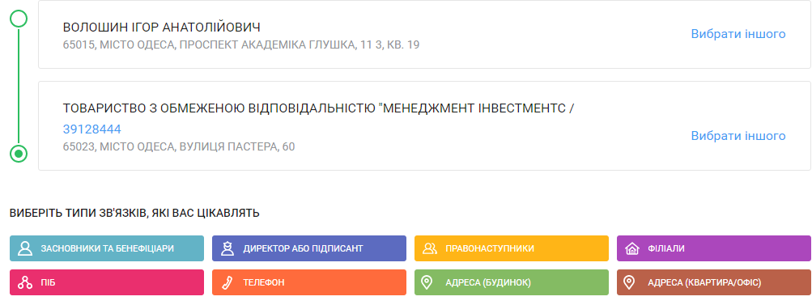Image resolution: width=812 pixels, height=305 pixels.
Task: Select the filled green circle node beside the company
Action: point(19,153)
